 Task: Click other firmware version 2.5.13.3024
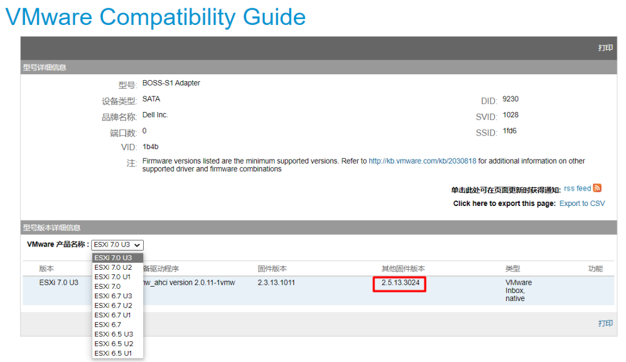pyautogui.click(x=401, y=283)
